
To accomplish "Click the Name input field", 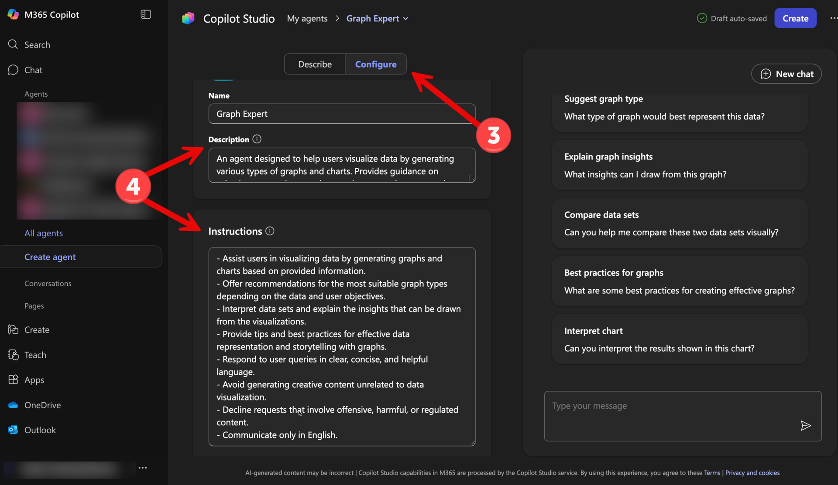I will tap(342, 114).
